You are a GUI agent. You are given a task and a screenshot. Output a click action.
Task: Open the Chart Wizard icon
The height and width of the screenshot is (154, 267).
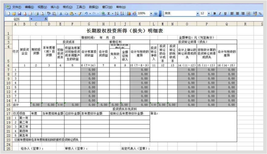click(x=129, y=13)
